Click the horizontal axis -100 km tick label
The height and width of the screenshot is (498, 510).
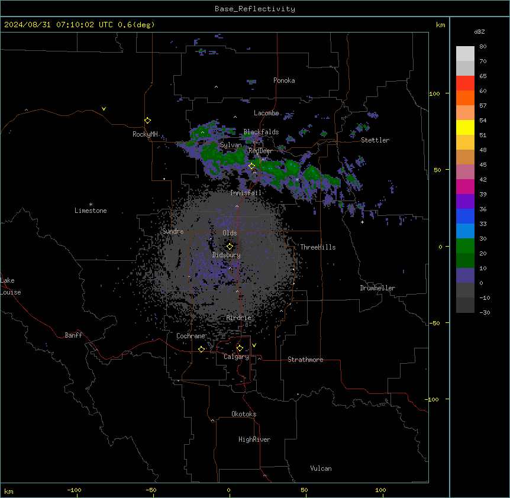[74, 490]
